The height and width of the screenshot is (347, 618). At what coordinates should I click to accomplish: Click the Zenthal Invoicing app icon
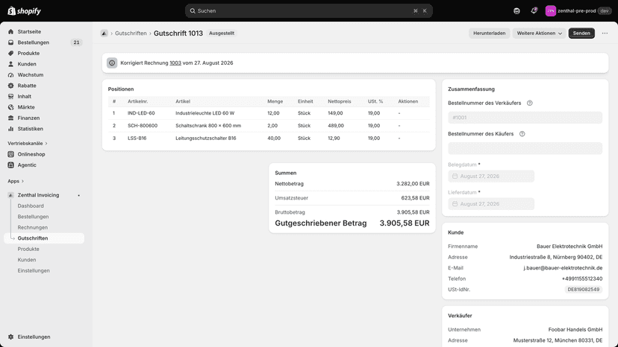pyautogui.click(x=10, y=195)
